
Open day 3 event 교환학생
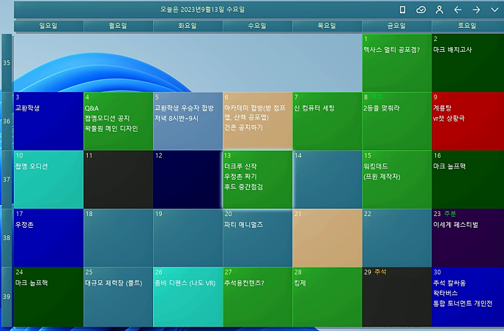27,108
